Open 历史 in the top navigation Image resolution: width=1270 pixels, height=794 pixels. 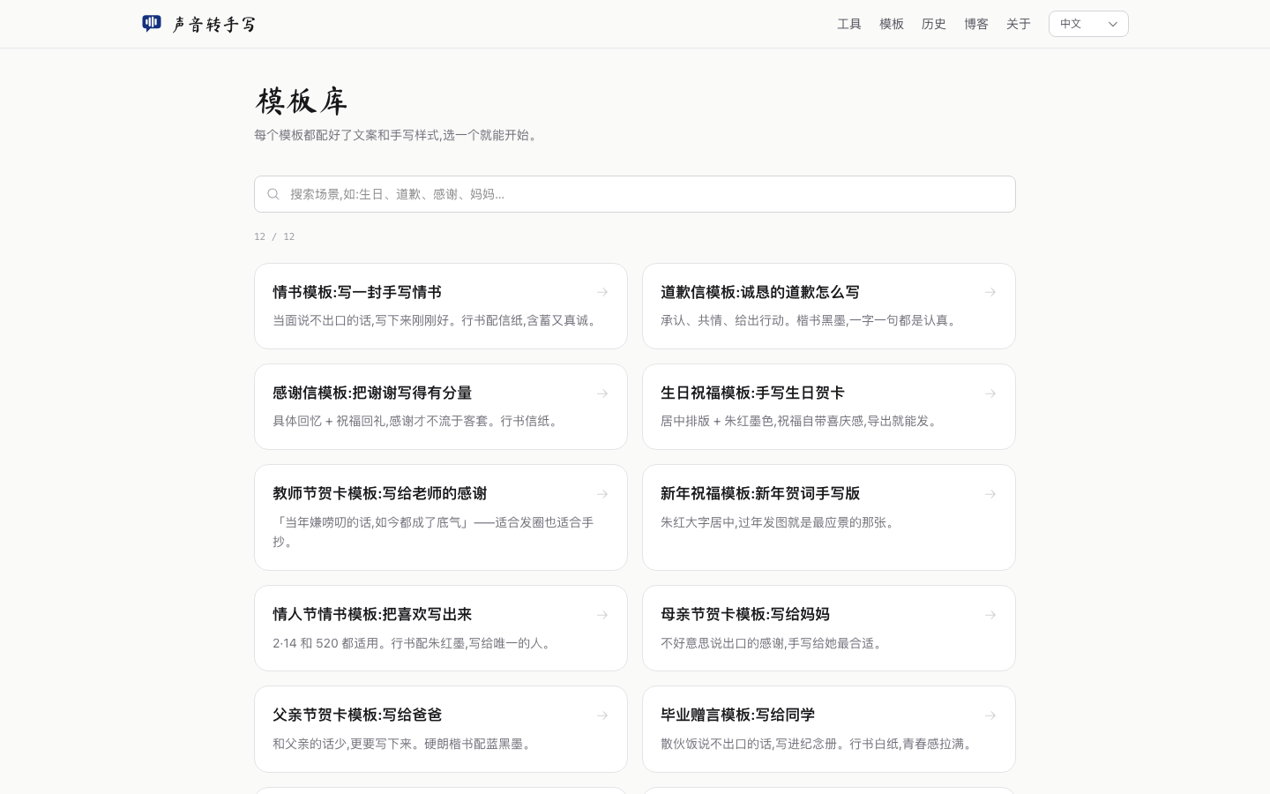tap(934, 24)
